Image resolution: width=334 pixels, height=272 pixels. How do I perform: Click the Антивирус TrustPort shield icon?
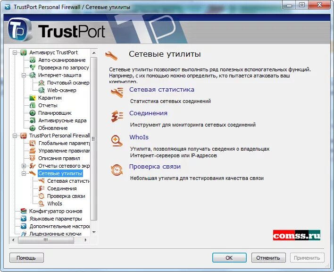click(x=24, y=52)
